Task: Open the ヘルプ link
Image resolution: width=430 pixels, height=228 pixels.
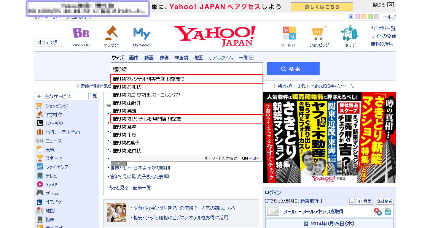Action: 389,17
